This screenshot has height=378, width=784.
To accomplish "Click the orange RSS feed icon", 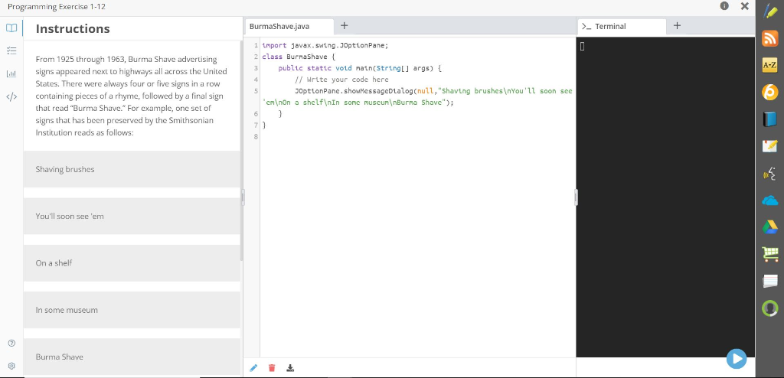I will click(769, 41).
